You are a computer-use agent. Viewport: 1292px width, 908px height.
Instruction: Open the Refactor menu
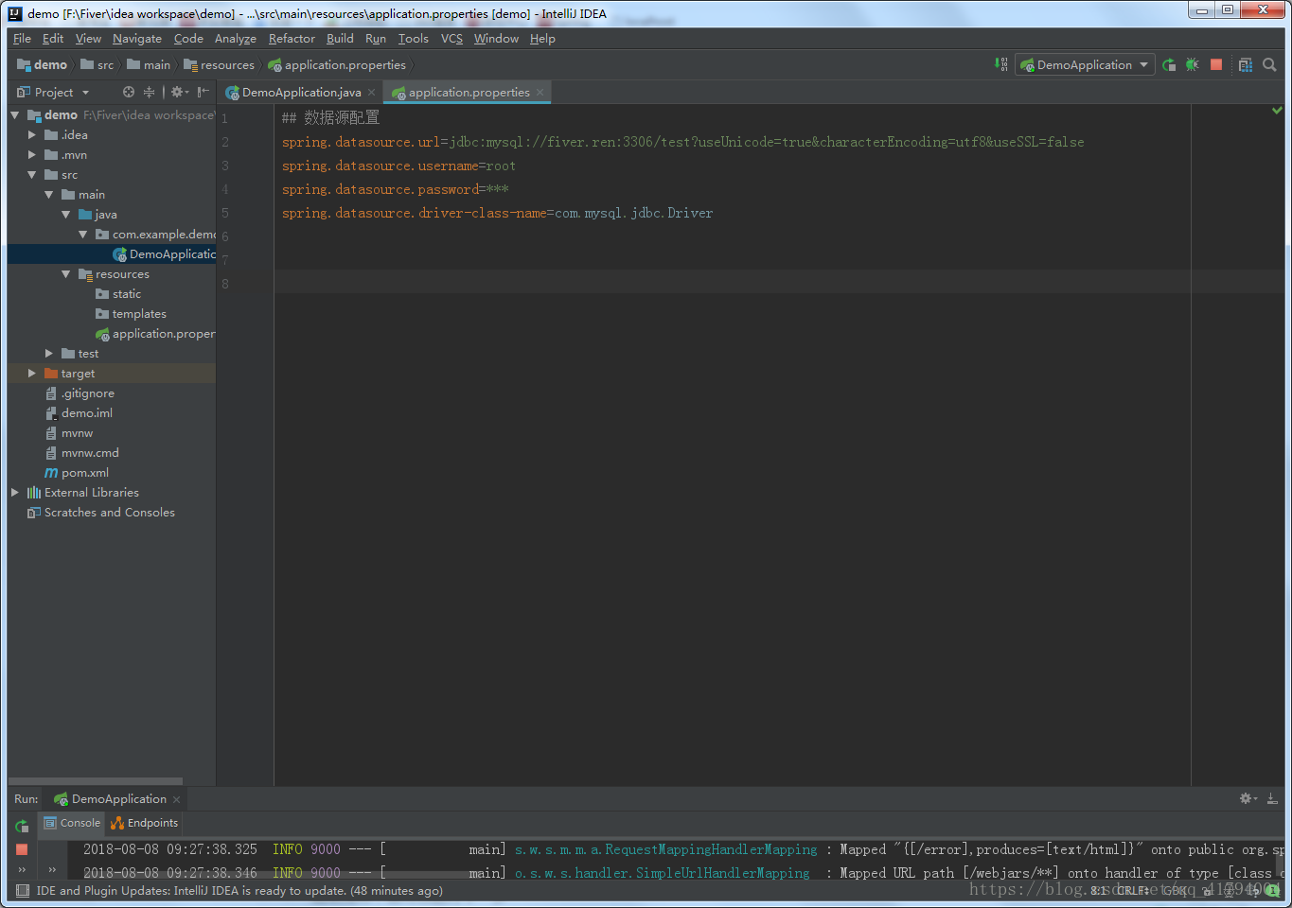[291, 39]
